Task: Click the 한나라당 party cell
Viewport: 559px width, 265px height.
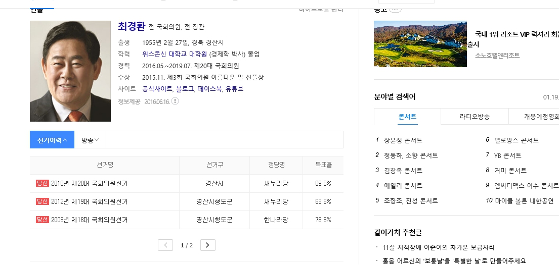Action: click(276, 220)
